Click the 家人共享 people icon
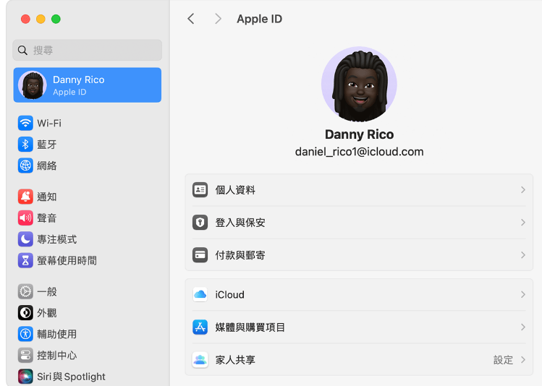 200,360
